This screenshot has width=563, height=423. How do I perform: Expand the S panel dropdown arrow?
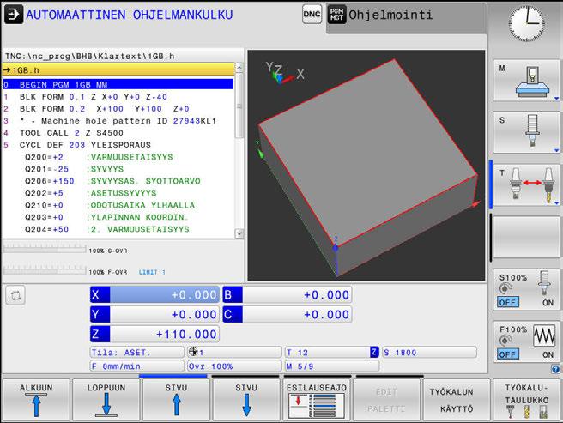556,150
